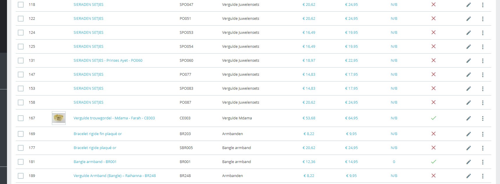Enable product 122 via red X status
The image size is (500, 184).
434,19
